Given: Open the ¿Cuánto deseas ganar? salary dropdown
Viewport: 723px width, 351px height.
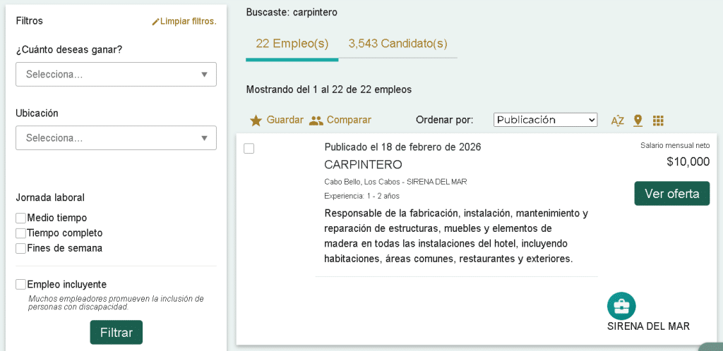Looking at the screenshot, I should [x=116, y=74].
